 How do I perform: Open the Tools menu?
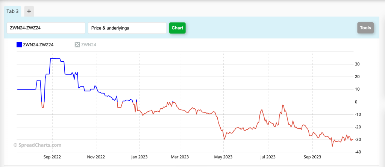[365, 28]
